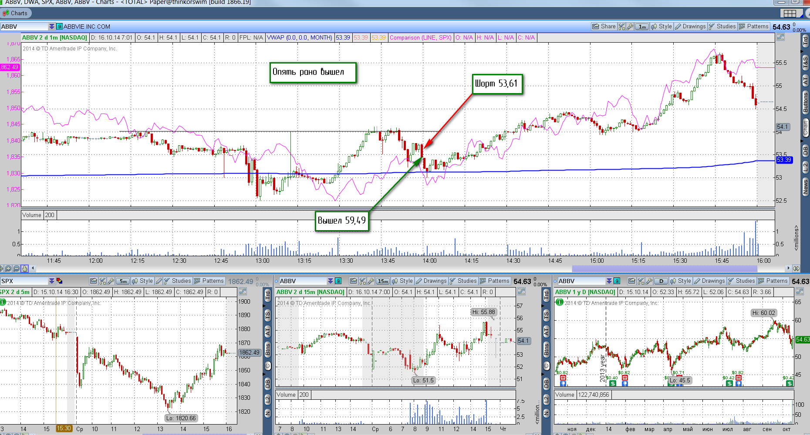Image resolution: width=810 pixels, height=435 pixels.
Task: Open settings wrench on daily ABBV chart
Action: coord(649,281)
